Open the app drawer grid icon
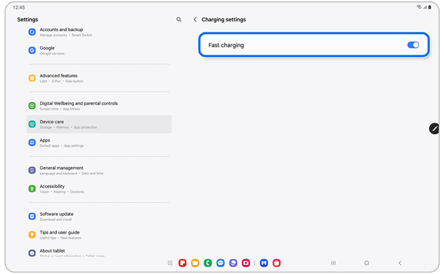 click(x=170, y=263)
